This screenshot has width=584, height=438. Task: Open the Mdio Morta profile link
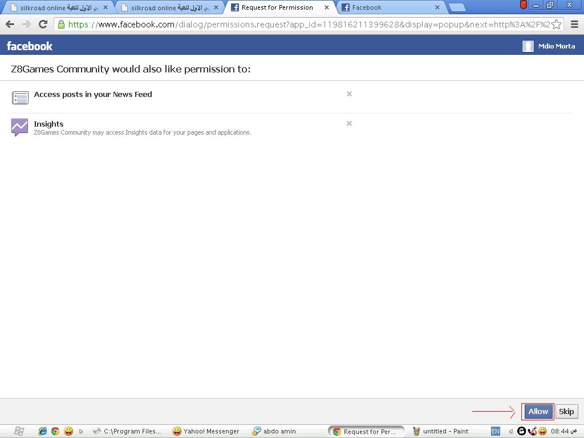tap(557, 46)
